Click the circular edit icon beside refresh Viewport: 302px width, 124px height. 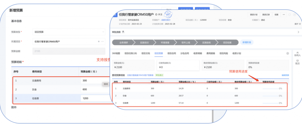click(295, 15)
